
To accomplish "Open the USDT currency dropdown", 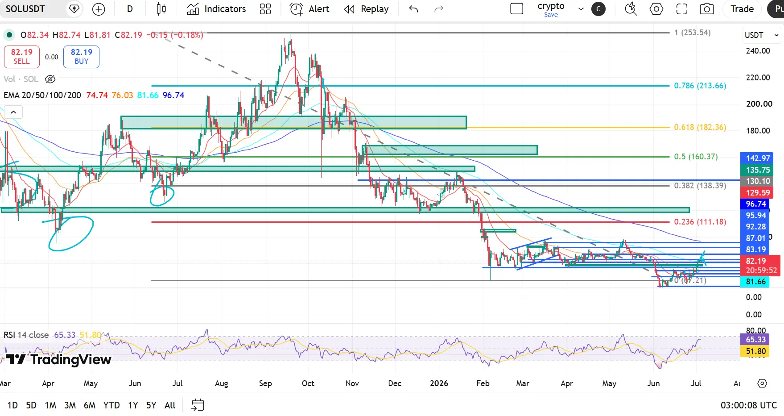I will [762, 35].
